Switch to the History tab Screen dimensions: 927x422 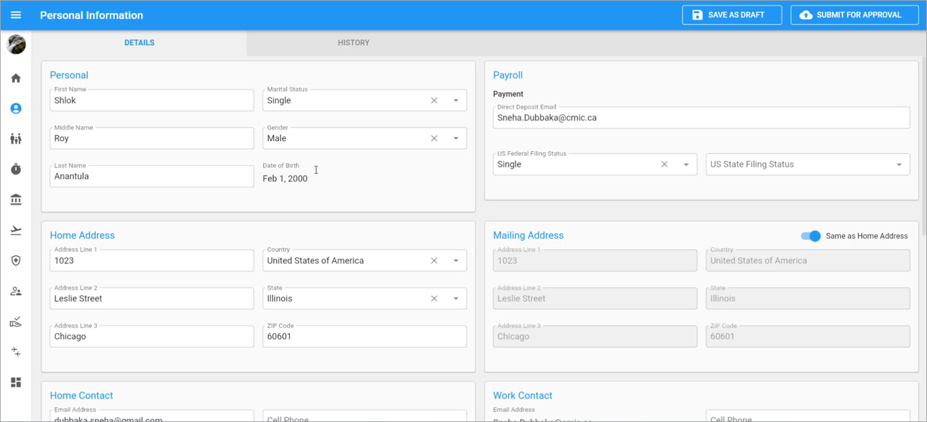[353, 43]
